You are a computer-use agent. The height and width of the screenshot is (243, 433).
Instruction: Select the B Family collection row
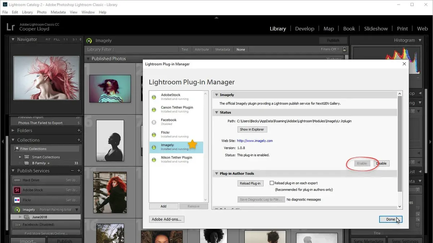point(46,163)
